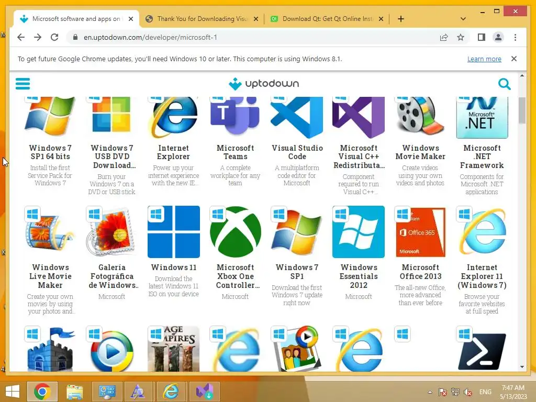Open the Windows Media Player icon
Screen dimensions: 536x402
[x=112, y=349]
